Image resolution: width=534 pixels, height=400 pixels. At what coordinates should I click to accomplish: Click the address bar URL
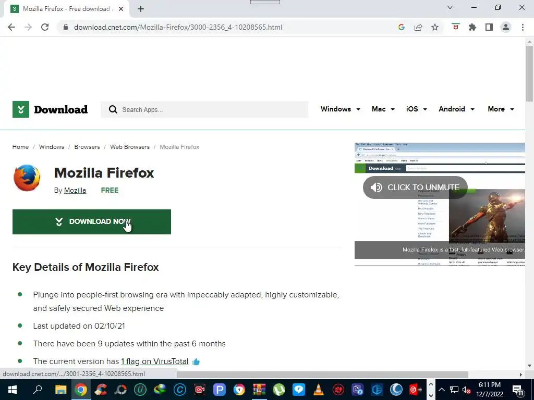tap(178, 27)
